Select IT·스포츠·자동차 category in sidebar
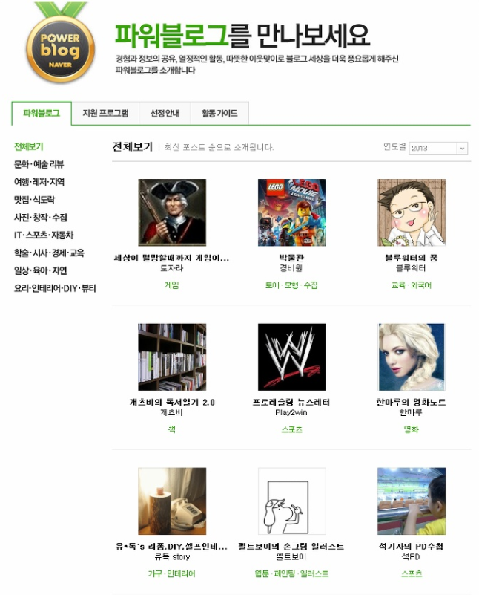This screenshot has height=595, width=479. click(44, 235)
